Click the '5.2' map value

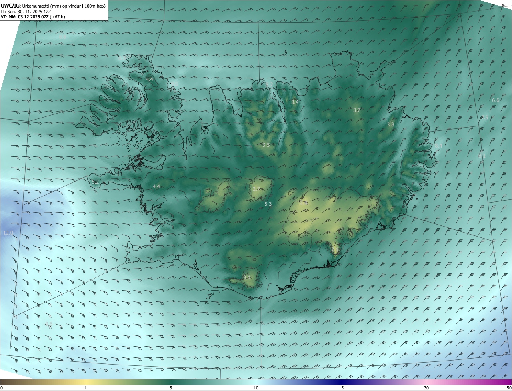click(x=95, y=182)
